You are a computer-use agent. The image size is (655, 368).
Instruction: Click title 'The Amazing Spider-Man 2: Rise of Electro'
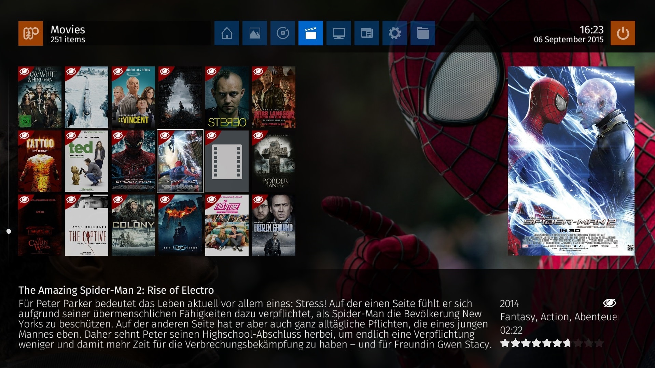click(x=116, y=290)
